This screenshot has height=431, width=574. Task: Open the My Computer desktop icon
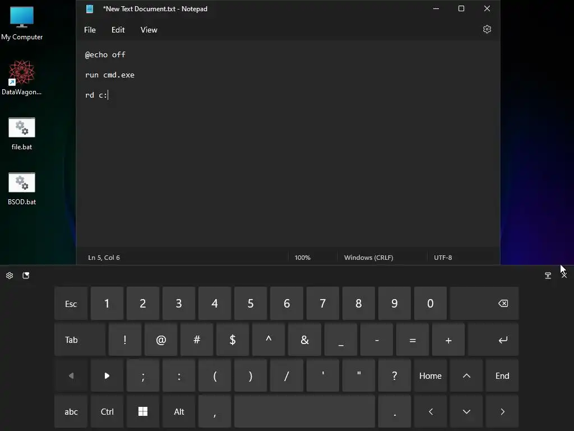pos(22,23)
